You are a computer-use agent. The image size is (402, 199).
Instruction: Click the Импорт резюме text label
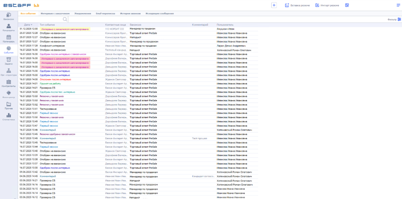coord(330,5)
